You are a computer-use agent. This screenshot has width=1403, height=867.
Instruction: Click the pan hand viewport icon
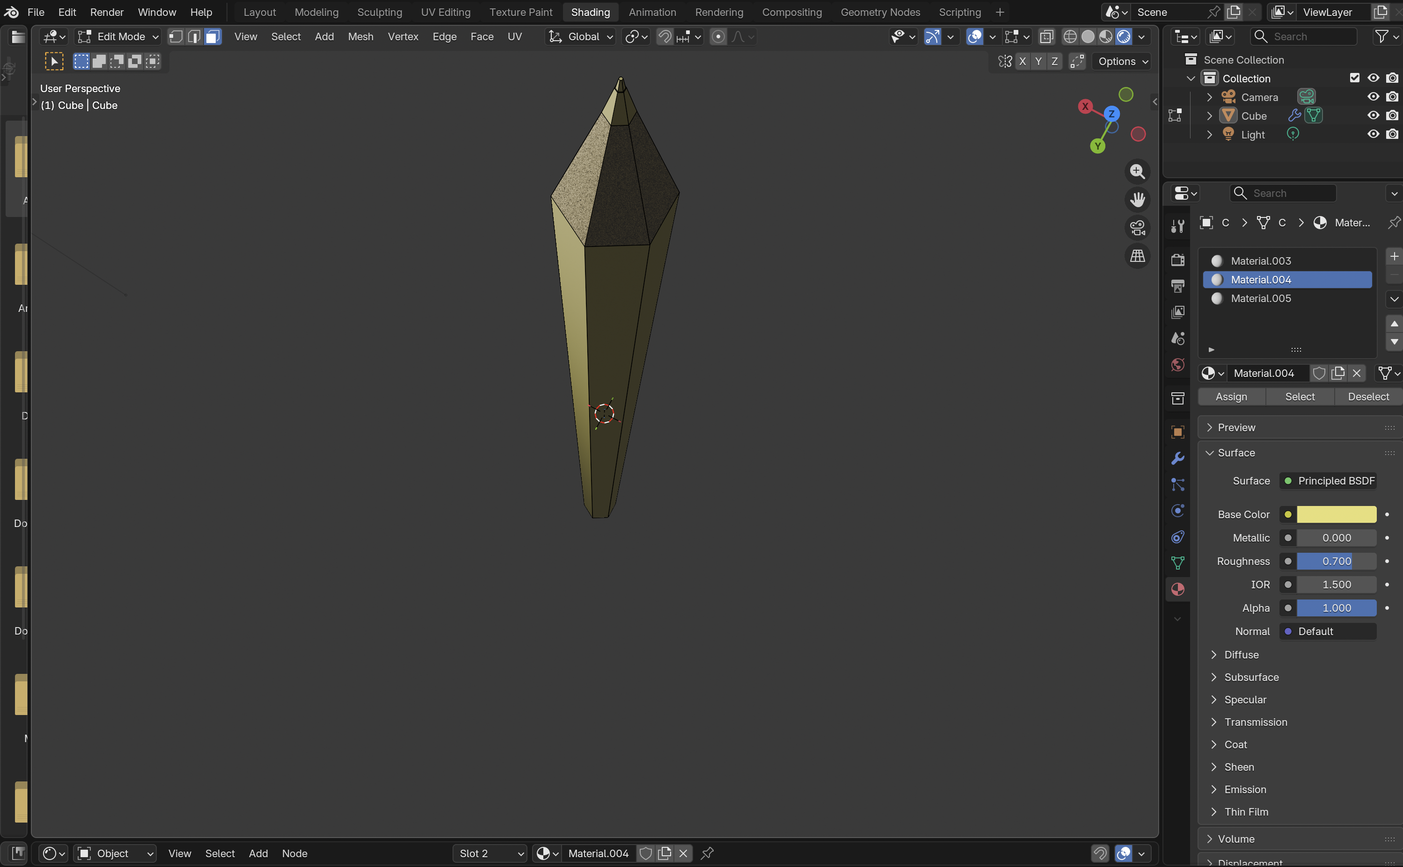[1137, 199]
